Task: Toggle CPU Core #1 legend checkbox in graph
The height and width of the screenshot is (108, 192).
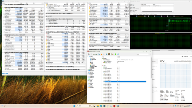Action: click(x=148, y=16)
